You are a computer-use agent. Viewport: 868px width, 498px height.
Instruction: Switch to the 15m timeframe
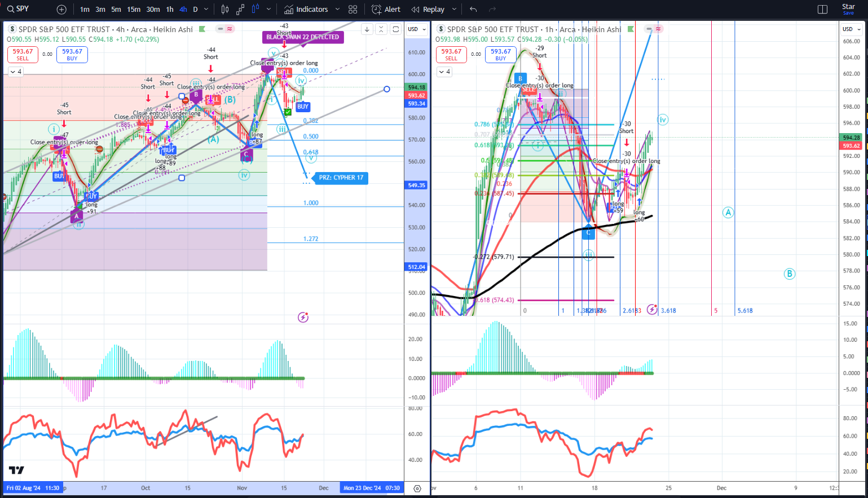tap(134, 10)
